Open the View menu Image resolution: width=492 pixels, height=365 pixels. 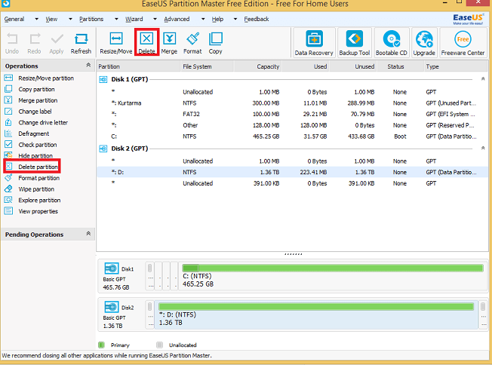point(51,19)
